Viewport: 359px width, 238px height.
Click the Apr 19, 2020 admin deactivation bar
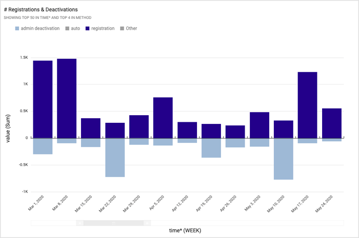click(x=211, y=147)
